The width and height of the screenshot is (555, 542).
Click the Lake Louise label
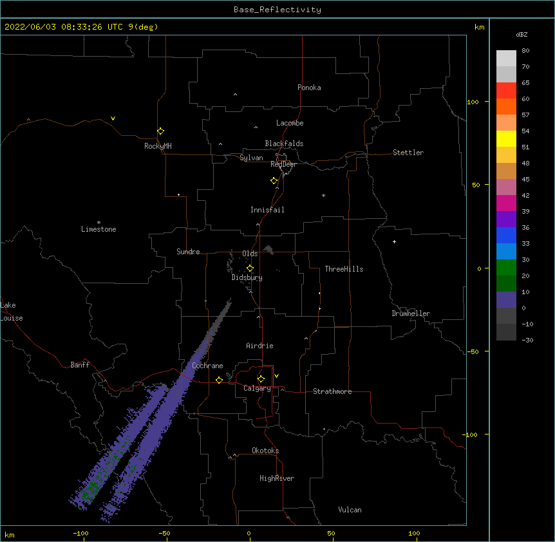pyautogui.click(x=12, y=312)
